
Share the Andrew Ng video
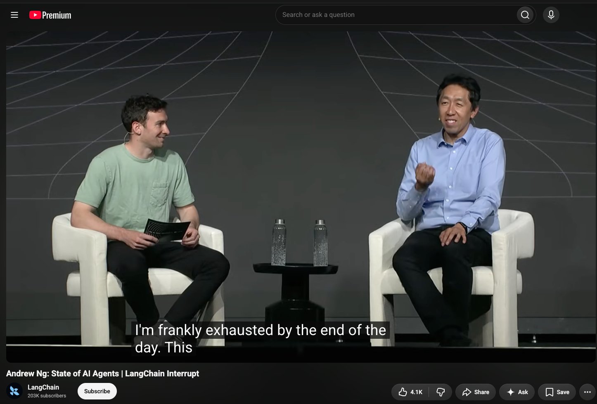tap(476, 392)
